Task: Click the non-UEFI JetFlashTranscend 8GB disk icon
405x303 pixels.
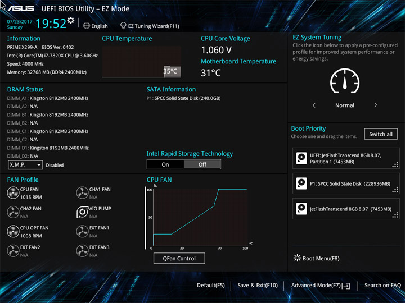Action: tap(301, 209)
